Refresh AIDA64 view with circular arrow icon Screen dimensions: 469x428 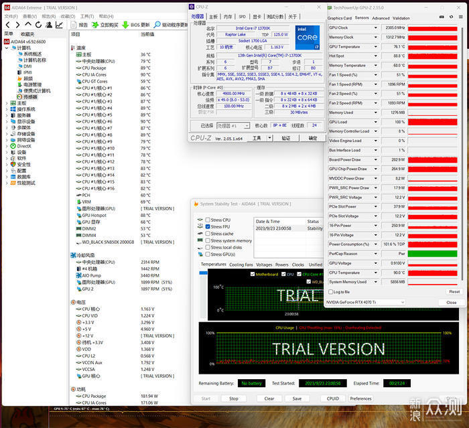(x=38, y=25)
